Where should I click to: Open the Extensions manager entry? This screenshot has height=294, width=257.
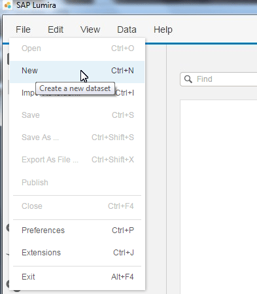[77, 253]
